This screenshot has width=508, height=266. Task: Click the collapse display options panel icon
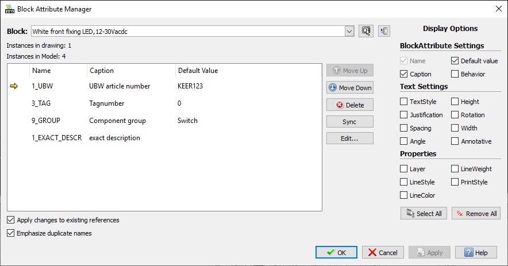(x=384, y=31)
